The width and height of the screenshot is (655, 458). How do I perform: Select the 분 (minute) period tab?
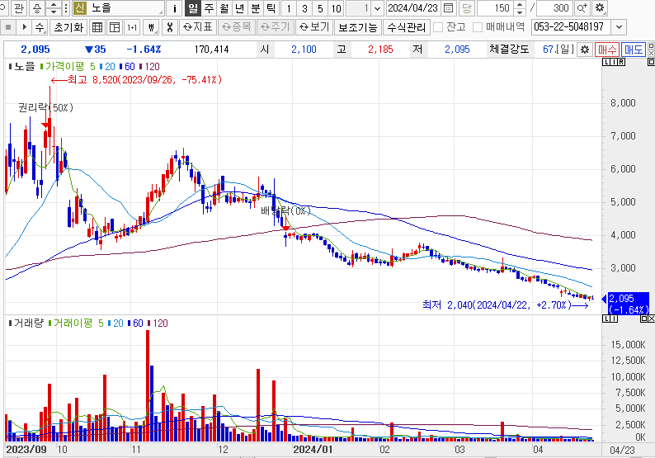click(x=255, y=8)
